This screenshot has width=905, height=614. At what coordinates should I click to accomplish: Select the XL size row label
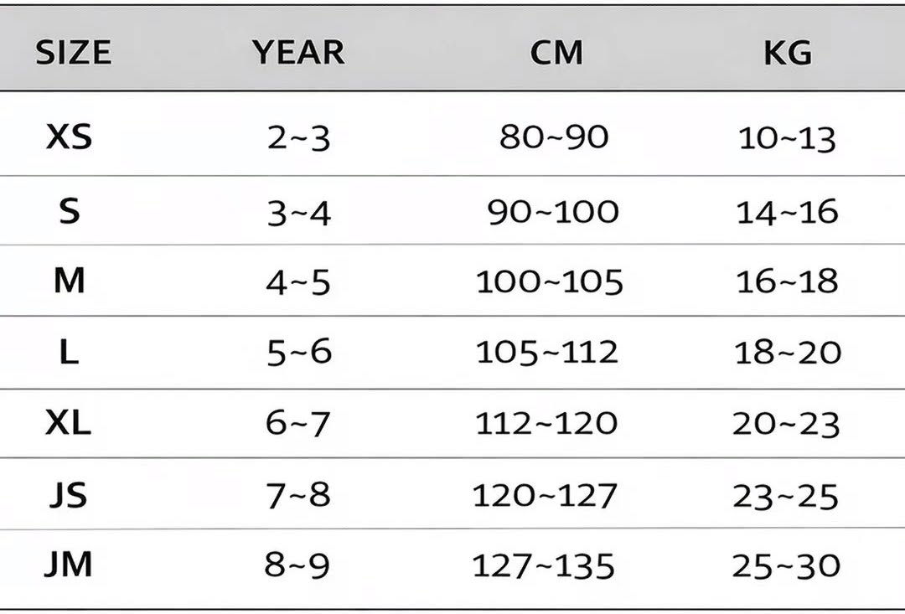68,423
